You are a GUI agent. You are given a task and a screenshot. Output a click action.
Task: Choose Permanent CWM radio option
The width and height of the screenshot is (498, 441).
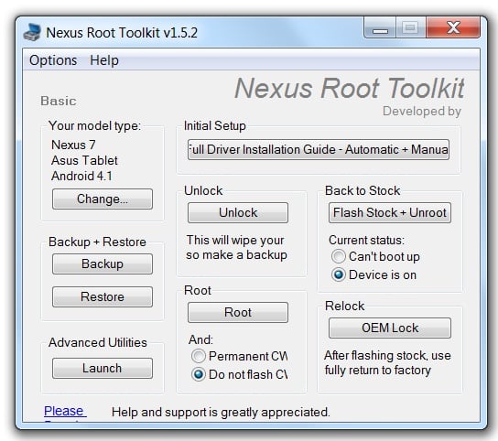point(199,356)
